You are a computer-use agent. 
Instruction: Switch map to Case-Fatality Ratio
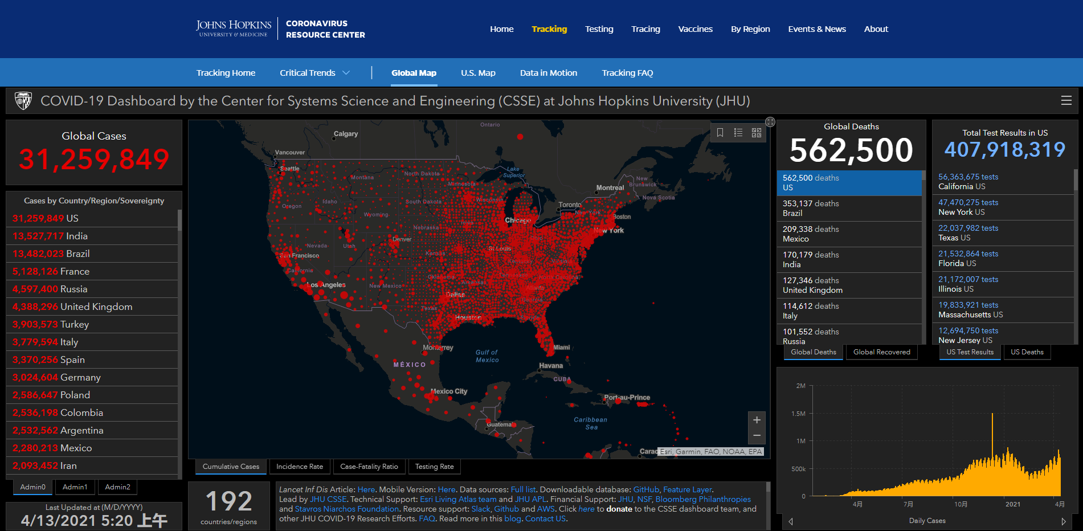tap(369, 467)
